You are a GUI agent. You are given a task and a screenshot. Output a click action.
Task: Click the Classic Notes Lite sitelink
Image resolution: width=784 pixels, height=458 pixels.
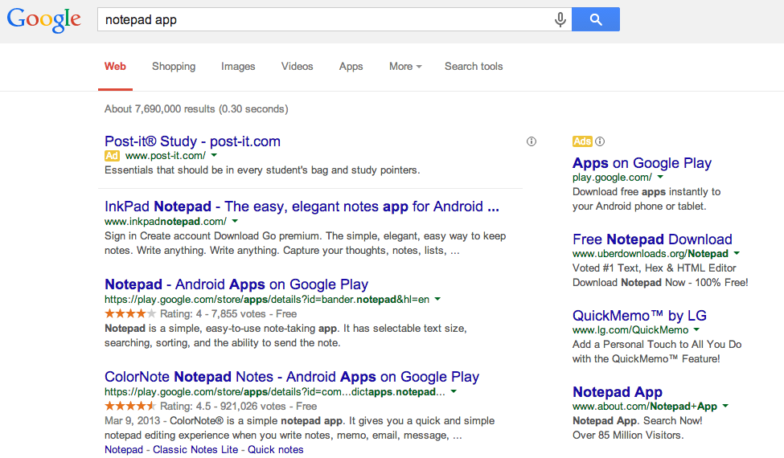(195, 450)
